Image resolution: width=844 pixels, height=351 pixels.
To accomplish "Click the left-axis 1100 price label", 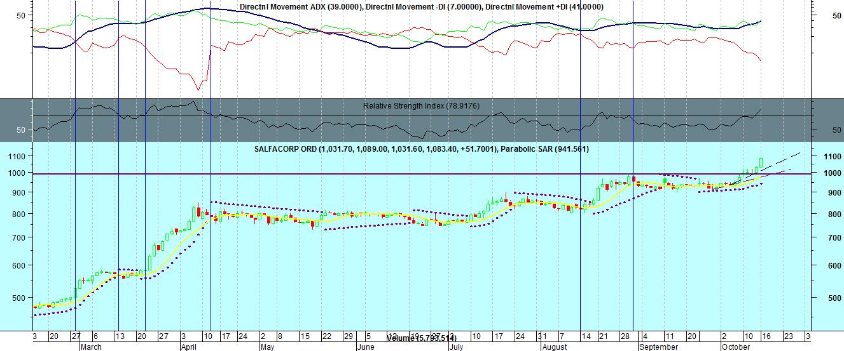I will point(18,156).
